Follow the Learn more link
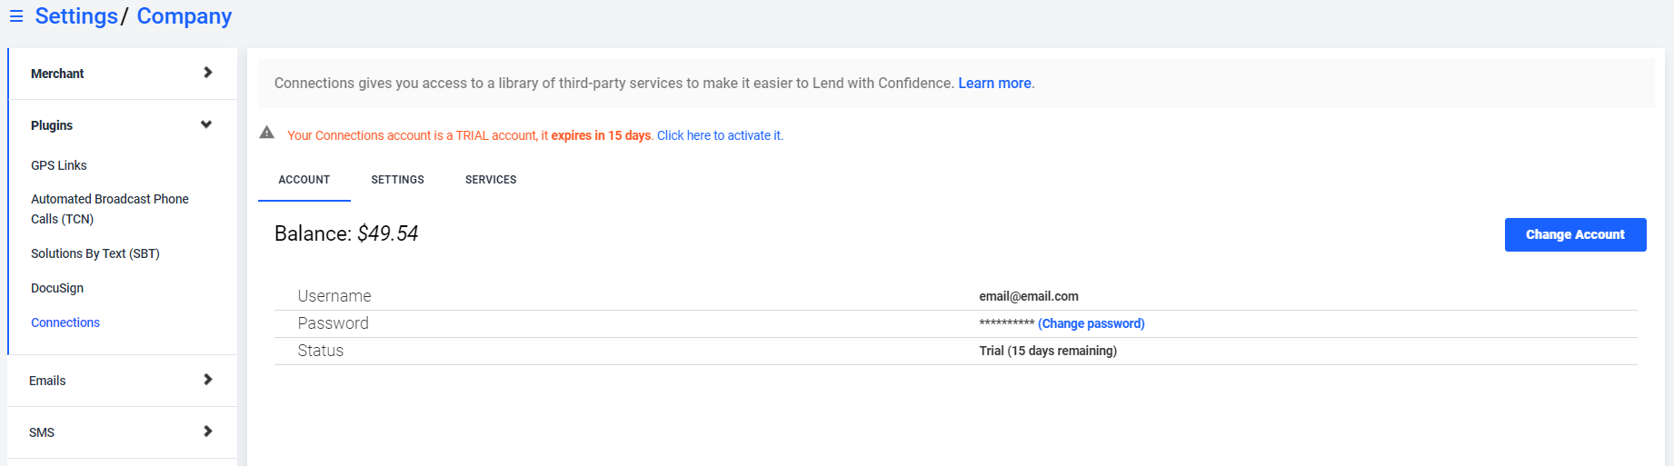Screen dimensions: 1674x466 click(x=994, y=84)
